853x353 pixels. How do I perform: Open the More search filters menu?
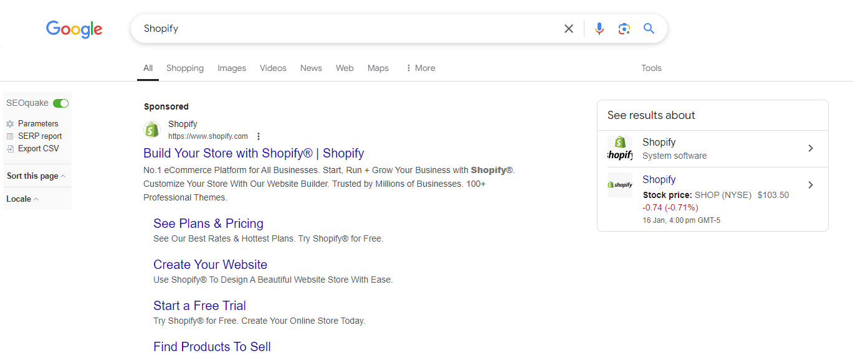point(421,68)
